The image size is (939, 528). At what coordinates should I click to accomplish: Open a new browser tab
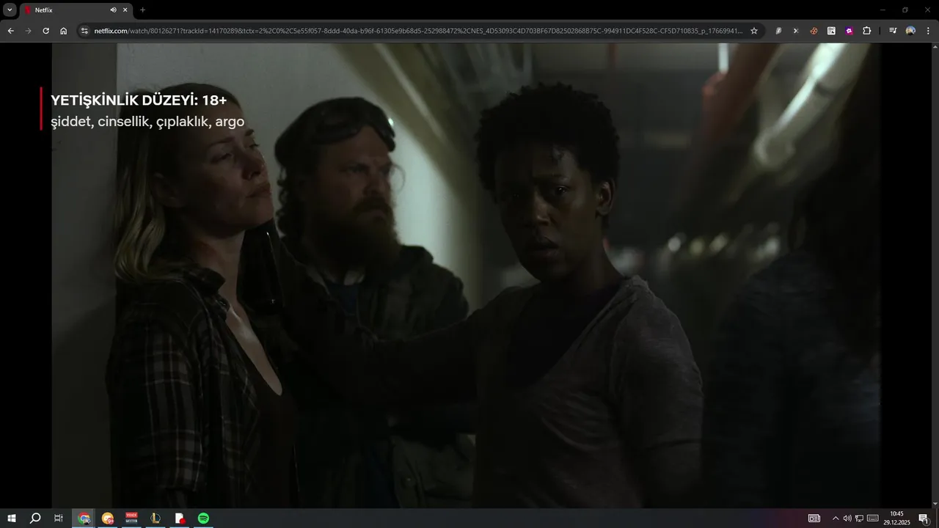142,10
